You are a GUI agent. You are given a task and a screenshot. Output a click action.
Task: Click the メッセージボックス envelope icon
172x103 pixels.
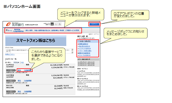pos(79,41)
